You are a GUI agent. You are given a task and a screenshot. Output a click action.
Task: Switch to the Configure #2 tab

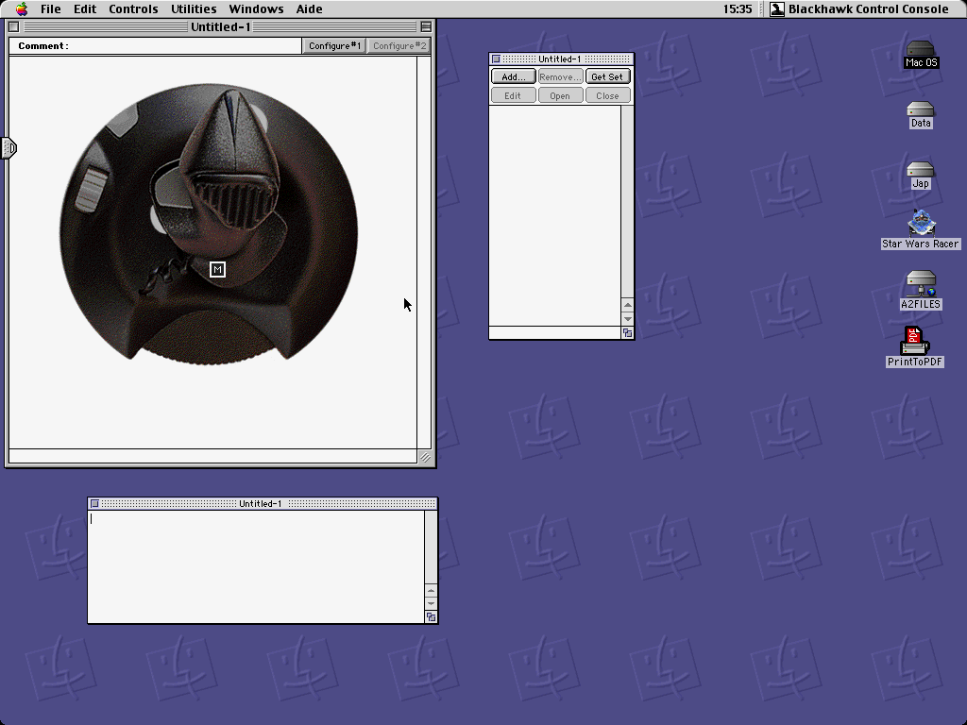(399, 45)
